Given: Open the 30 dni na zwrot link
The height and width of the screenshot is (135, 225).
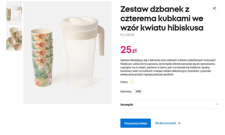Looking at the screenshot, I should pos(165,123).
